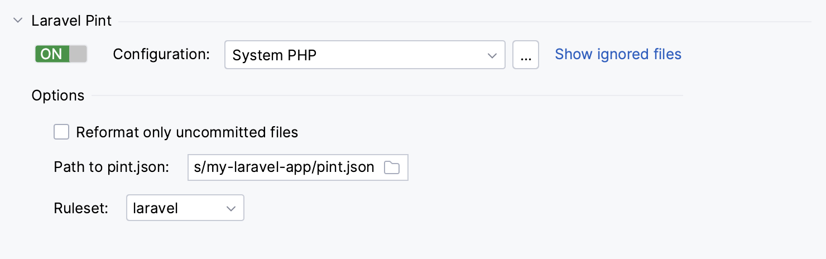Click the Laravel Pint section title
This screenshot has height=259, width=826.
pyautogui.click(x=71, y=21)
